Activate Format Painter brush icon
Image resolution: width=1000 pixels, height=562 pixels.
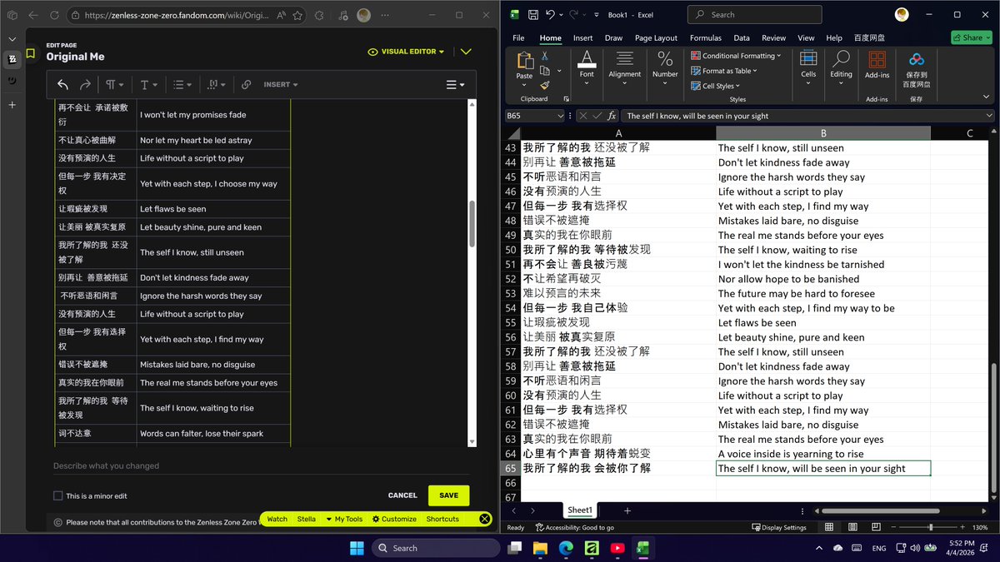[x=545, y=84]
